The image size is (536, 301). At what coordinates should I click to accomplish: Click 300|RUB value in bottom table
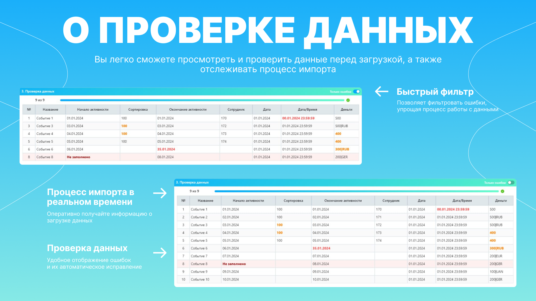point(497,248)
